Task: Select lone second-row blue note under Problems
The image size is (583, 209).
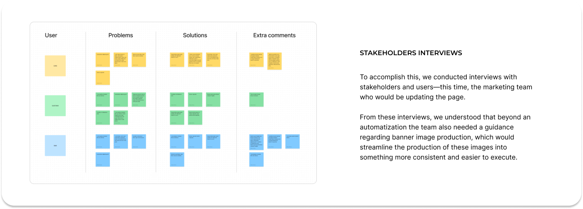Action: pos(103,159)
